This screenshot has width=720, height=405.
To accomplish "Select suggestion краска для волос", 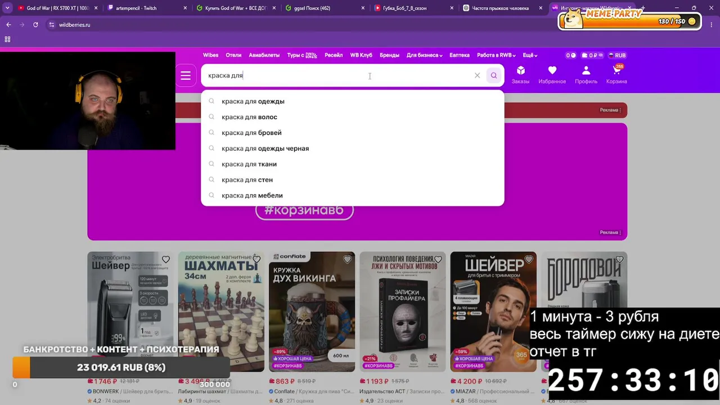I will (353, 117).
